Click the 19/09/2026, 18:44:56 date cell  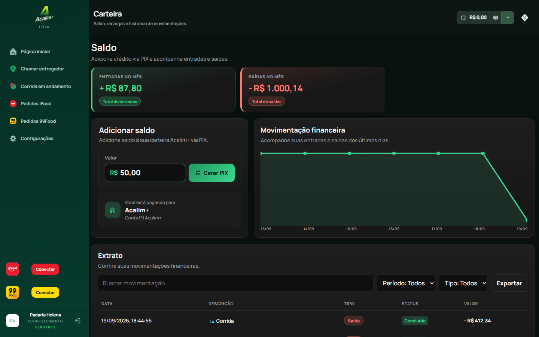click(x=127, y=321)
